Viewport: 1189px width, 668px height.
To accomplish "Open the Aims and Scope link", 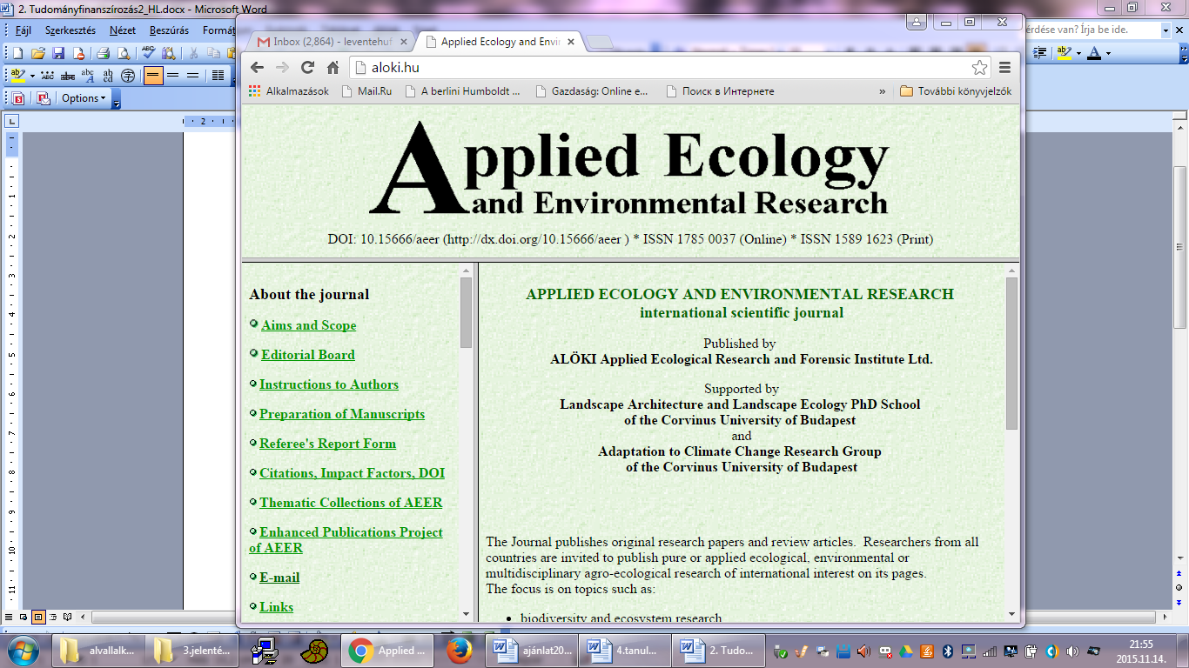I will (x=308, y=325).
